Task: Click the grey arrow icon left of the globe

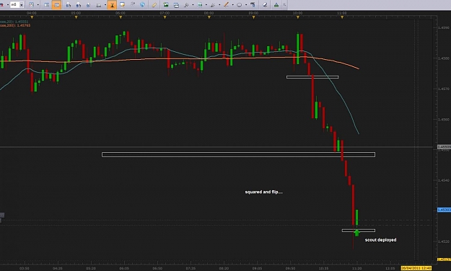Action: coord(133,4)
